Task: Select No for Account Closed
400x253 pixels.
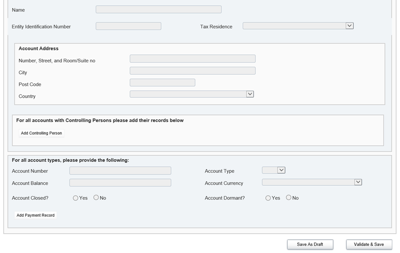Action: pos(96,198)
